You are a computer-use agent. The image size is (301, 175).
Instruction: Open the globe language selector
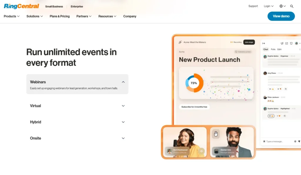pyautogui.click(x=282, y=6)
